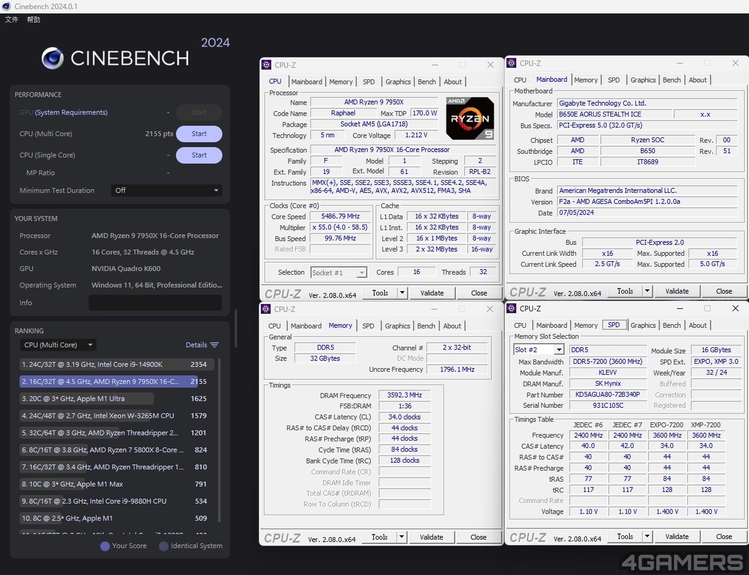Click Tools in the CPU-Z CPU window
Viewport: 749px width, 575px height.
click(x=380, y=293)
